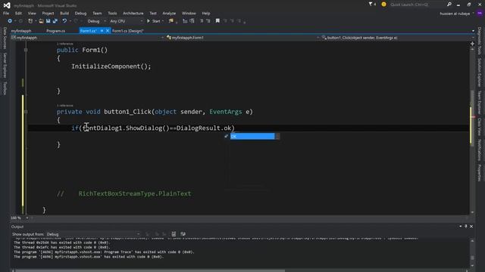Image resolution: width=485 pixels, height=272 pixels.
Task: Open the File menu
Action: tap(6, 14)
